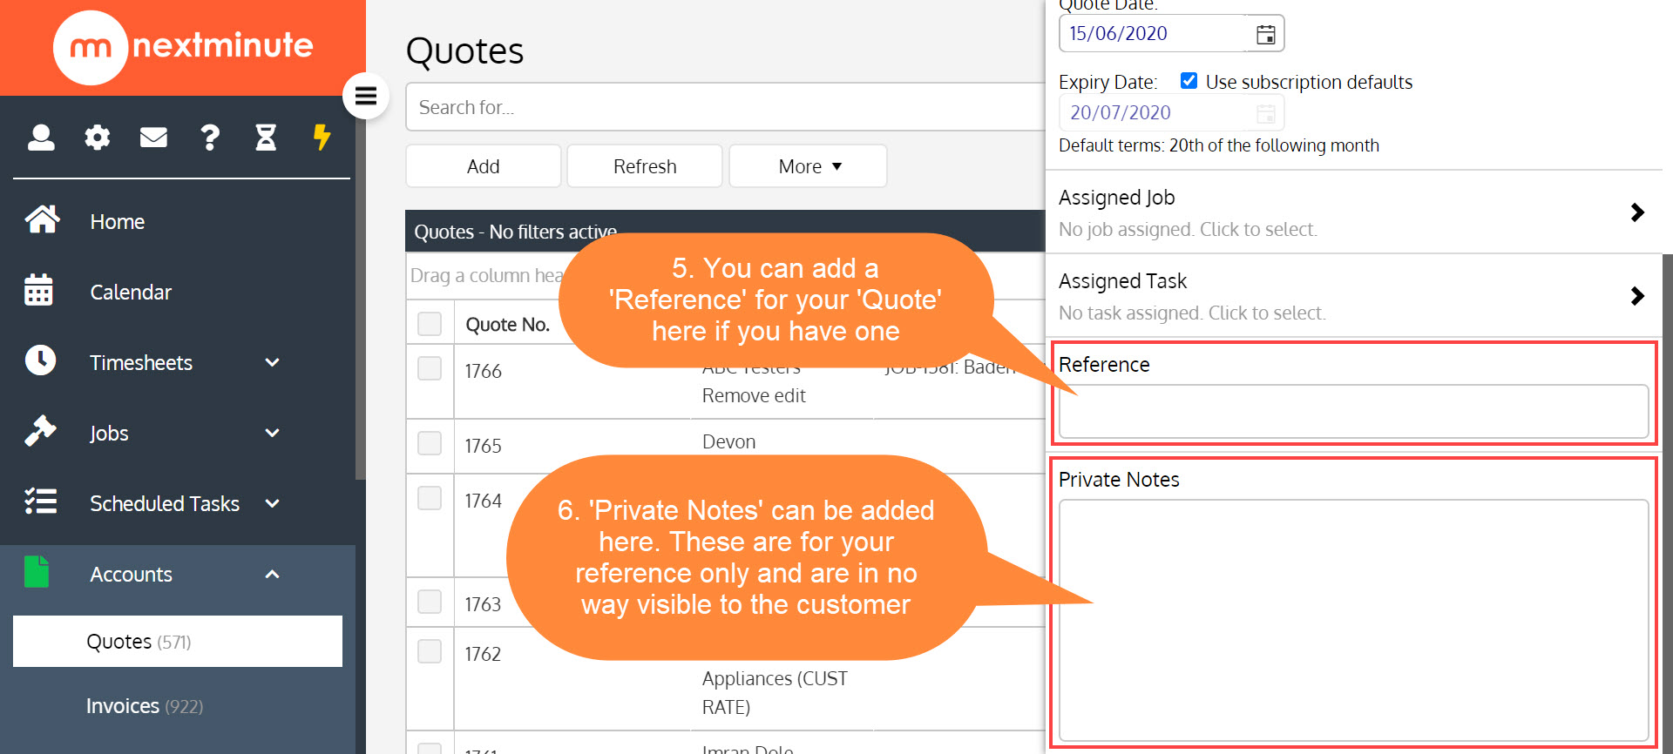Sort by Quote No. column header

[508, 325]
